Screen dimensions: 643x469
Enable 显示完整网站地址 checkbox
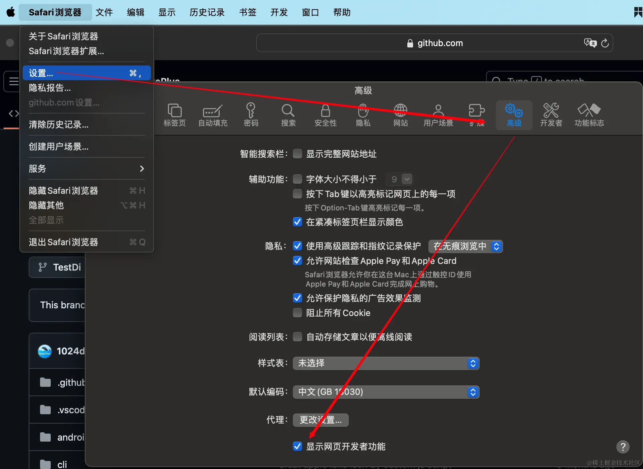coord(297,154)
